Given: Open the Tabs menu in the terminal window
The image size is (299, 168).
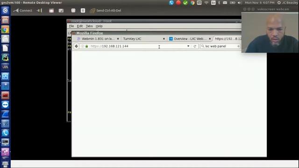Looking at the screenshot, I should (89, 26).
